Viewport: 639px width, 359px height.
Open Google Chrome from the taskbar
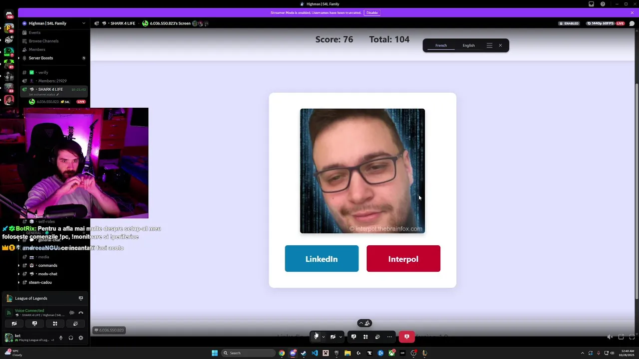coord(282,353)
